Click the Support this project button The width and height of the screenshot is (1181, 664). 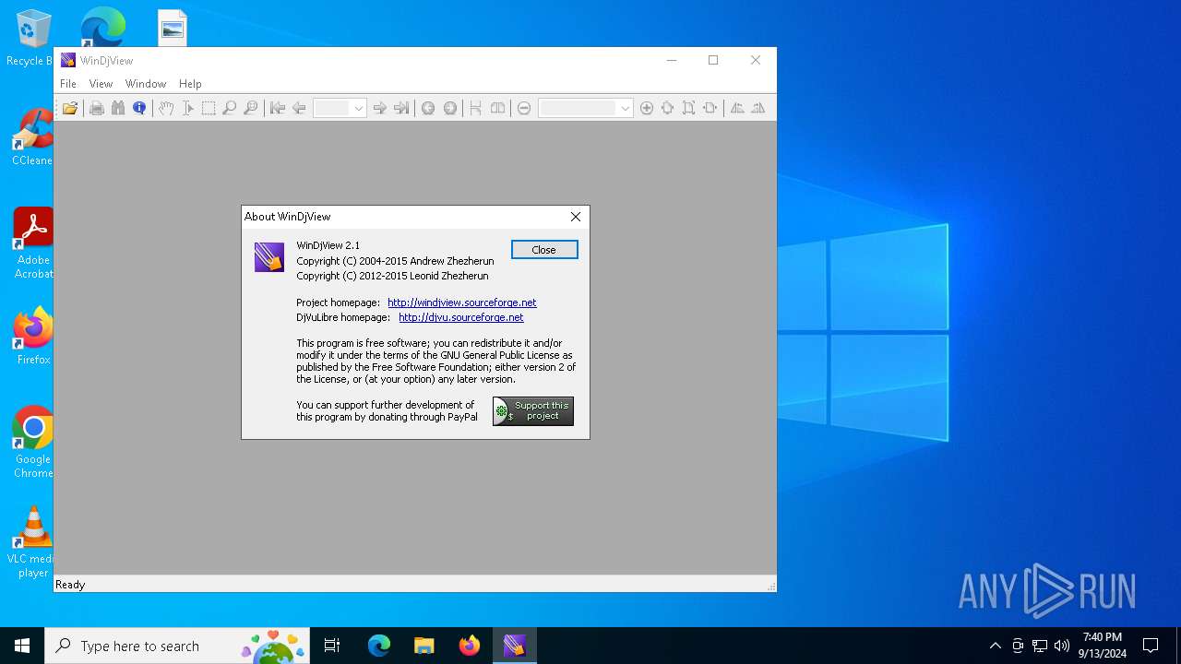533,411
